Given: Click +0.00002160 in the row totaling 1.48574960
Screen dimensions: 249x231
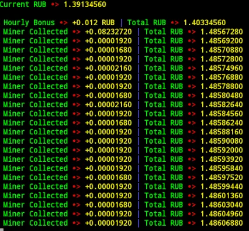Looking at the screenshot, I should pyautogui.click(x=109, y=68).
